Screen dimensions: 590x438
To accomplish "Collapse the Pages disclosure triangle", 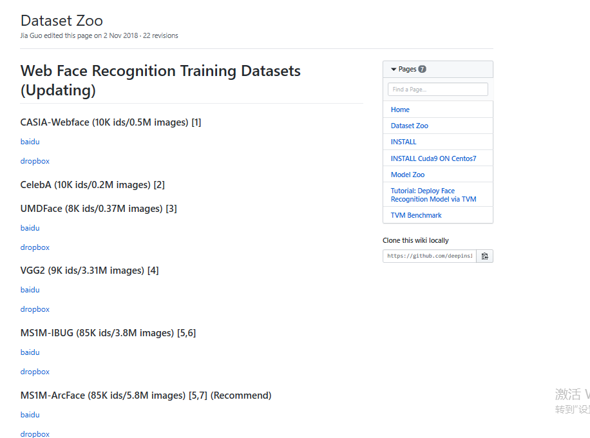I will click(394, 70).
